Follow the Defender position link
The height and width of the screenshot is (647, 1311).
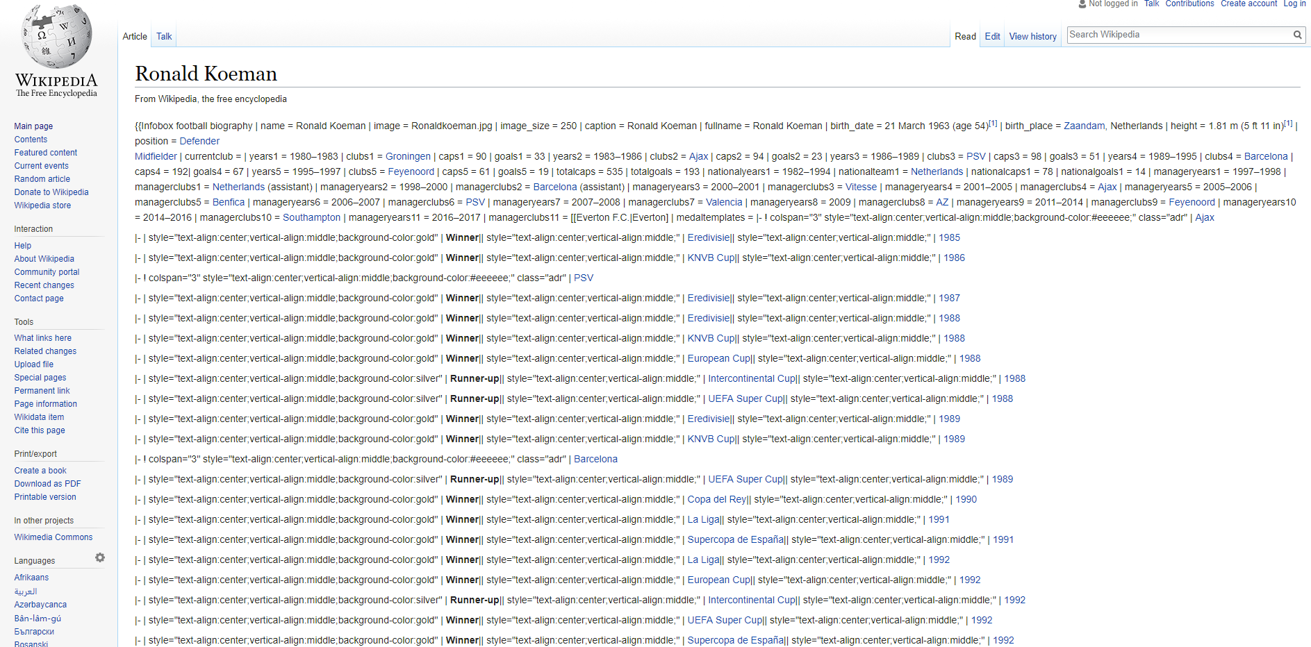coord(199,141)
